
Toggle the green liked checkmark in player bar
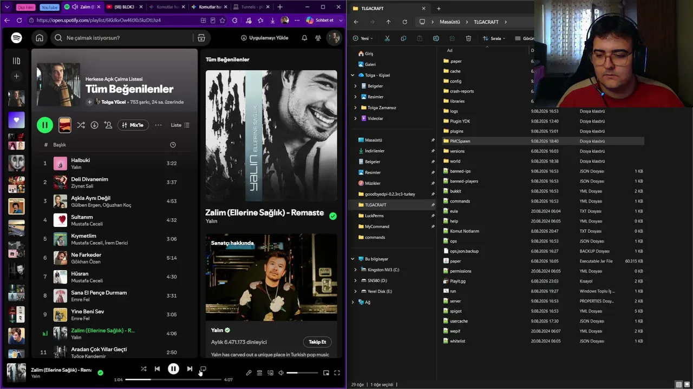click(100, 373)
